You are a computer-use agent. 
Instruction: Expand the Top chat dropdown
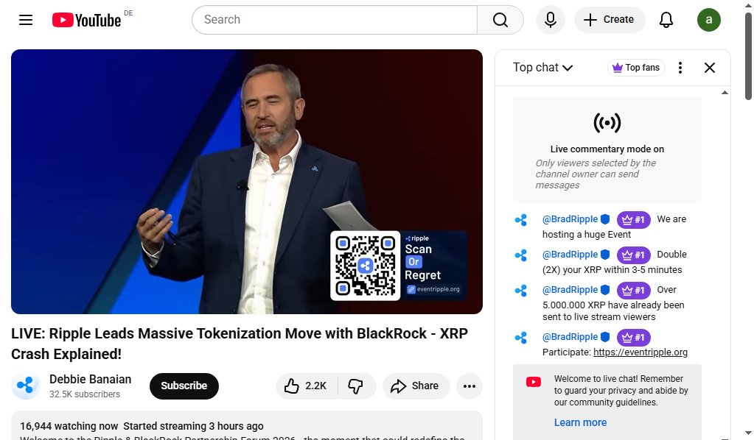543,68
